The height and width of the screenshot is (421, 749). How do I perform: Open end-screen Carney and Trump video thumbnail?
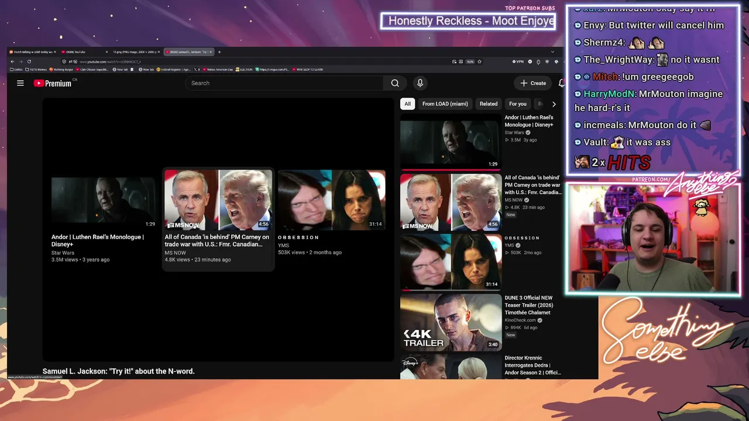coord(218,200)
